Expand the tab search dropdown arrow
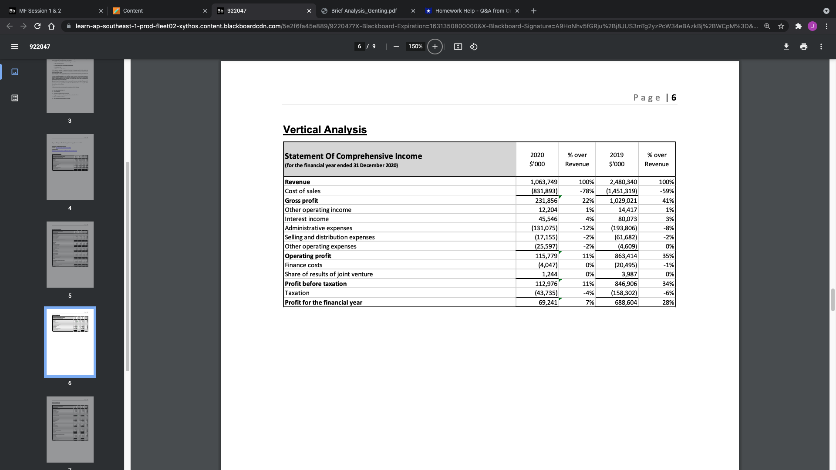836x470 pixels. click(x=826, y=11)
